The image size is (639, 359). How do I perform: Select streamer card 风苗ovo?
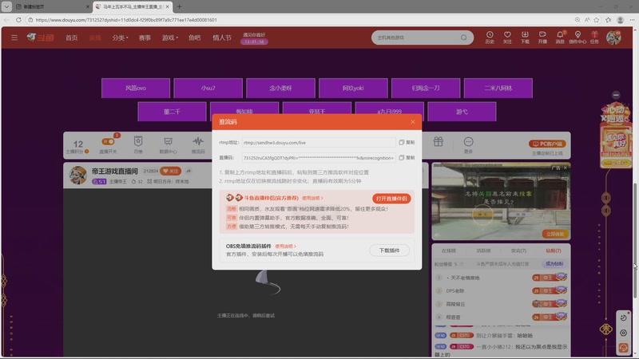[136, 88]
